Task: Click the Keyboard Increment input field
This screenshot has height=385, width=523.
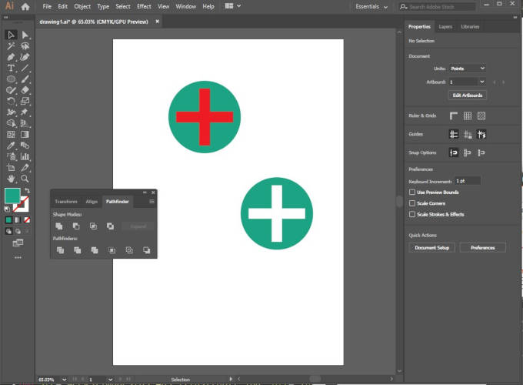Action: [x=468, y=181]
